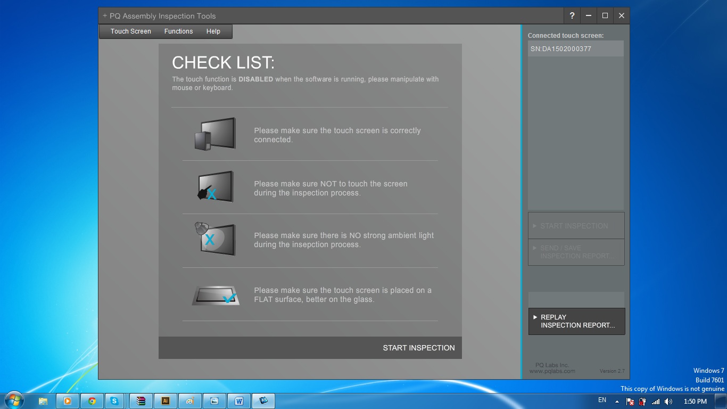Image resolution: width=727 pixels, height=409 pixels.
Task: Click START INSPECTION at the checklist bottom
Action: [x=419, y=348]
